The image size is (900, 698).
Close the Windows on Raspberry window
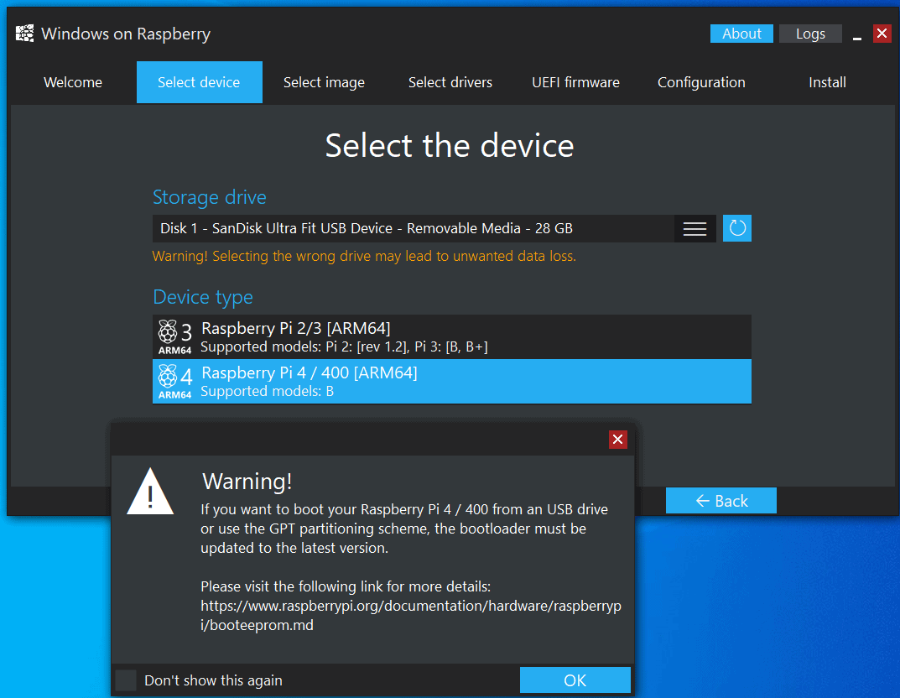(882, 34)
